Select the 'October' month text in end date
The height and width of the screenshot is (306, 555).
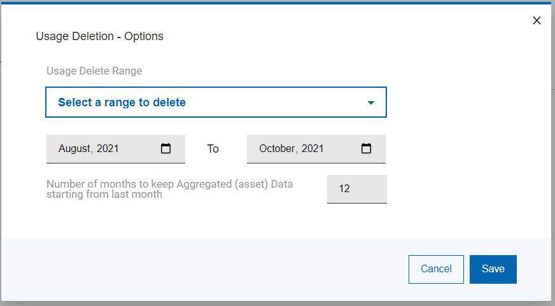pos(277,149)
